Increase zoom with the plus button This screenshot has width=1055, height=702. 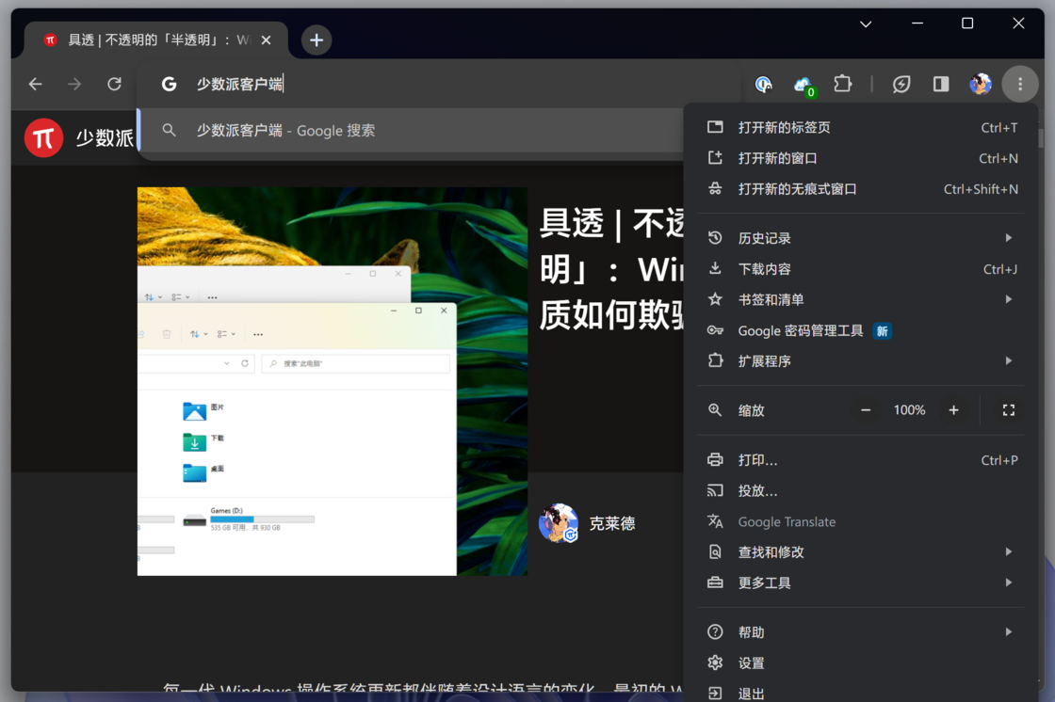[953, 410]
